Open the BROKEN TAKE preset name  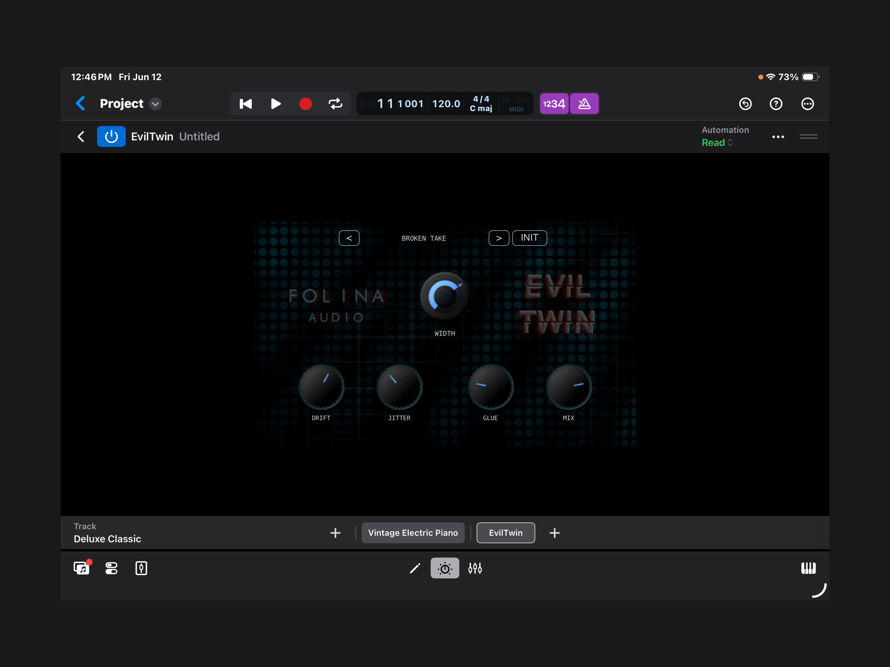424,238
